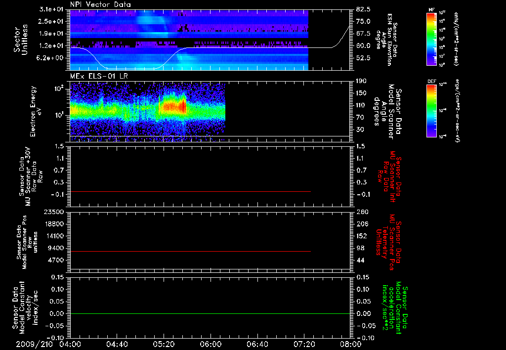Click the 'ESH Sun Elevation Angle' axis label
Image resolution: width=506 pixels, height=350 pixels.
tap(386, 40)
